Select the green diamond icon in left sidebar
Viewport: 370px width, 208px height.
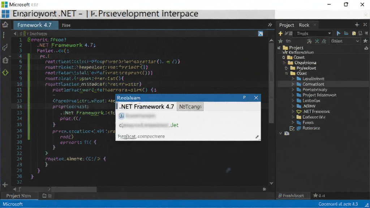(5, 73)
